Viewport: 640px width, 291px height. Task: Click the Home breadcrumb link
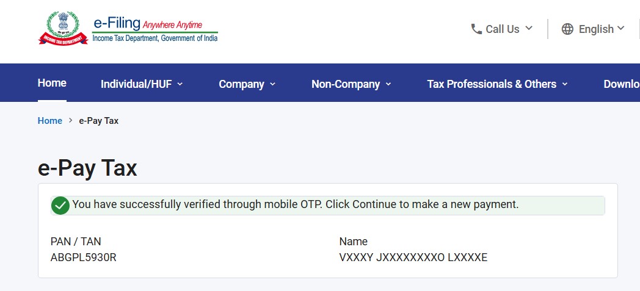pos(50,121)
